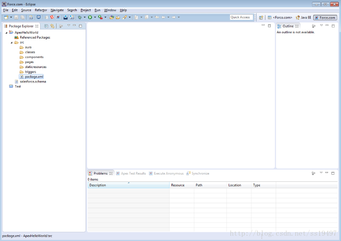The height and width of the screenshot is (241, 341).
Task: Click the Run External Tools icon
Action: pos(100,17)
